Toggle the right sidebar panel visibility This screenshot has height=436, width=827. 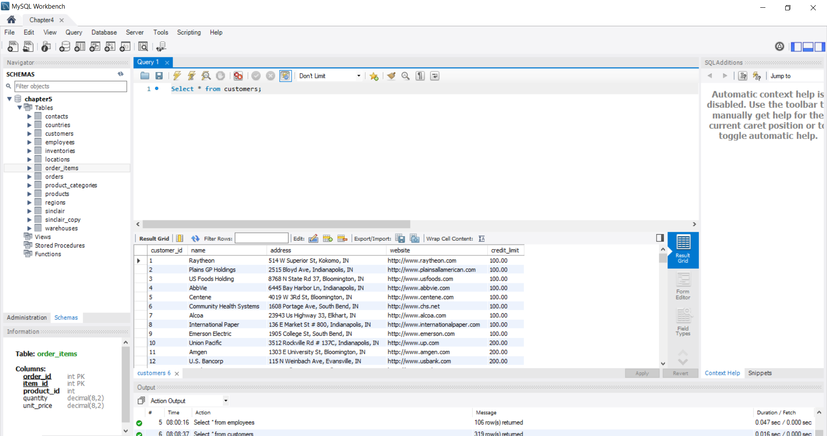tap(820, 46)
